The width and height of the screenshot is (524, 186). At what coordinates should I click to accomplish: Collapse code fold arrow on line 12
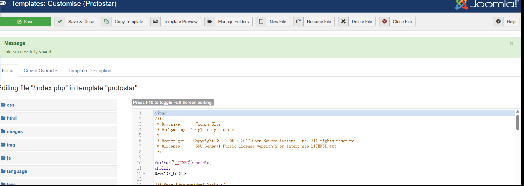144,174
